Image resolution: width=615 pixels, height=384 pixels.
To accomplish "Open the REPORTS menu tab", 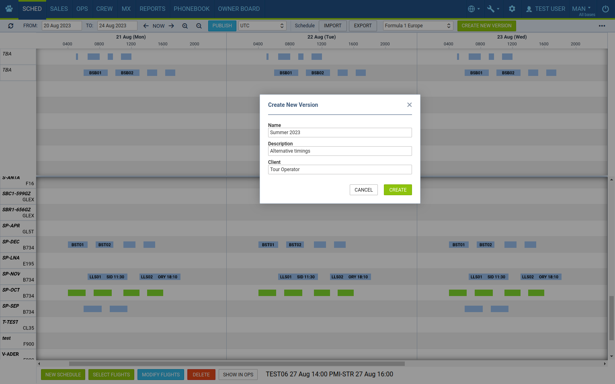I will [x=152, y=9].
